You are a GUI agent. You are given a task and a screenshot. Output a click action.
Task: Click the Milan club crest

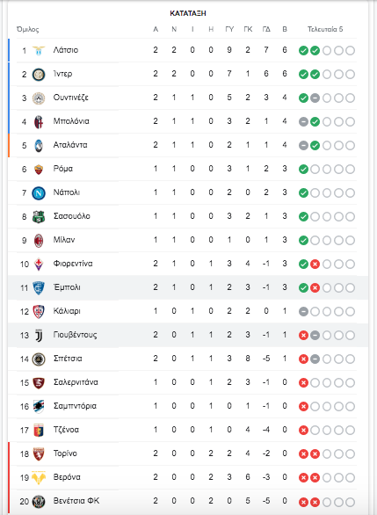(x=39, y=241)
